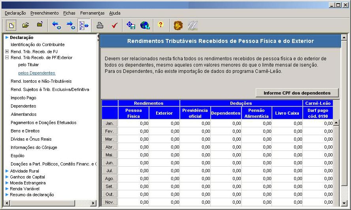Toggle the navigation tree panel icon
This screenshot has width=351, height=210.
(x=84, y=25)
